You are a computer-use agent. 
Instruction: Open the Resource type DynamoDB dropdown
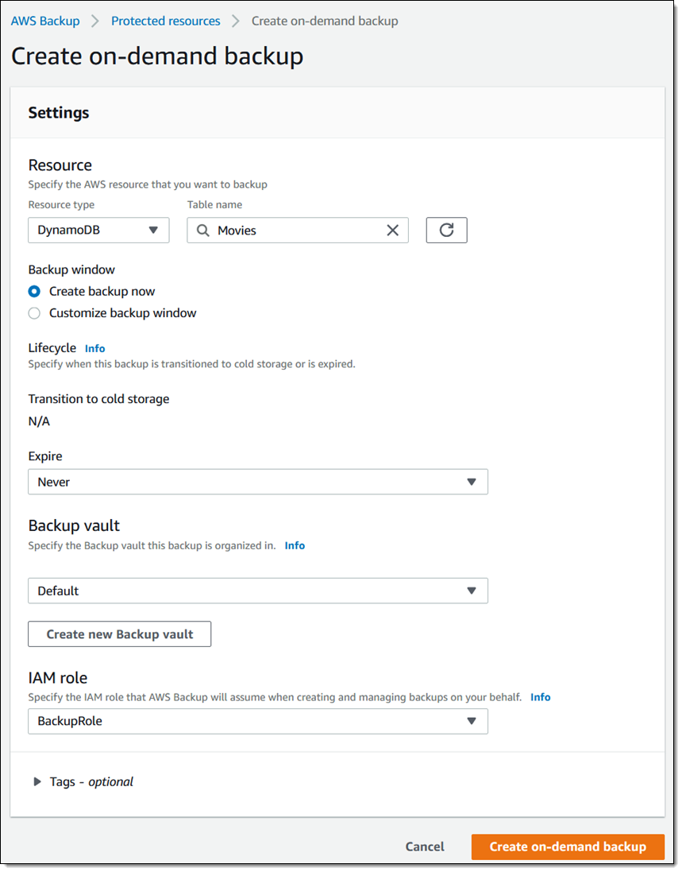point(98,231)
